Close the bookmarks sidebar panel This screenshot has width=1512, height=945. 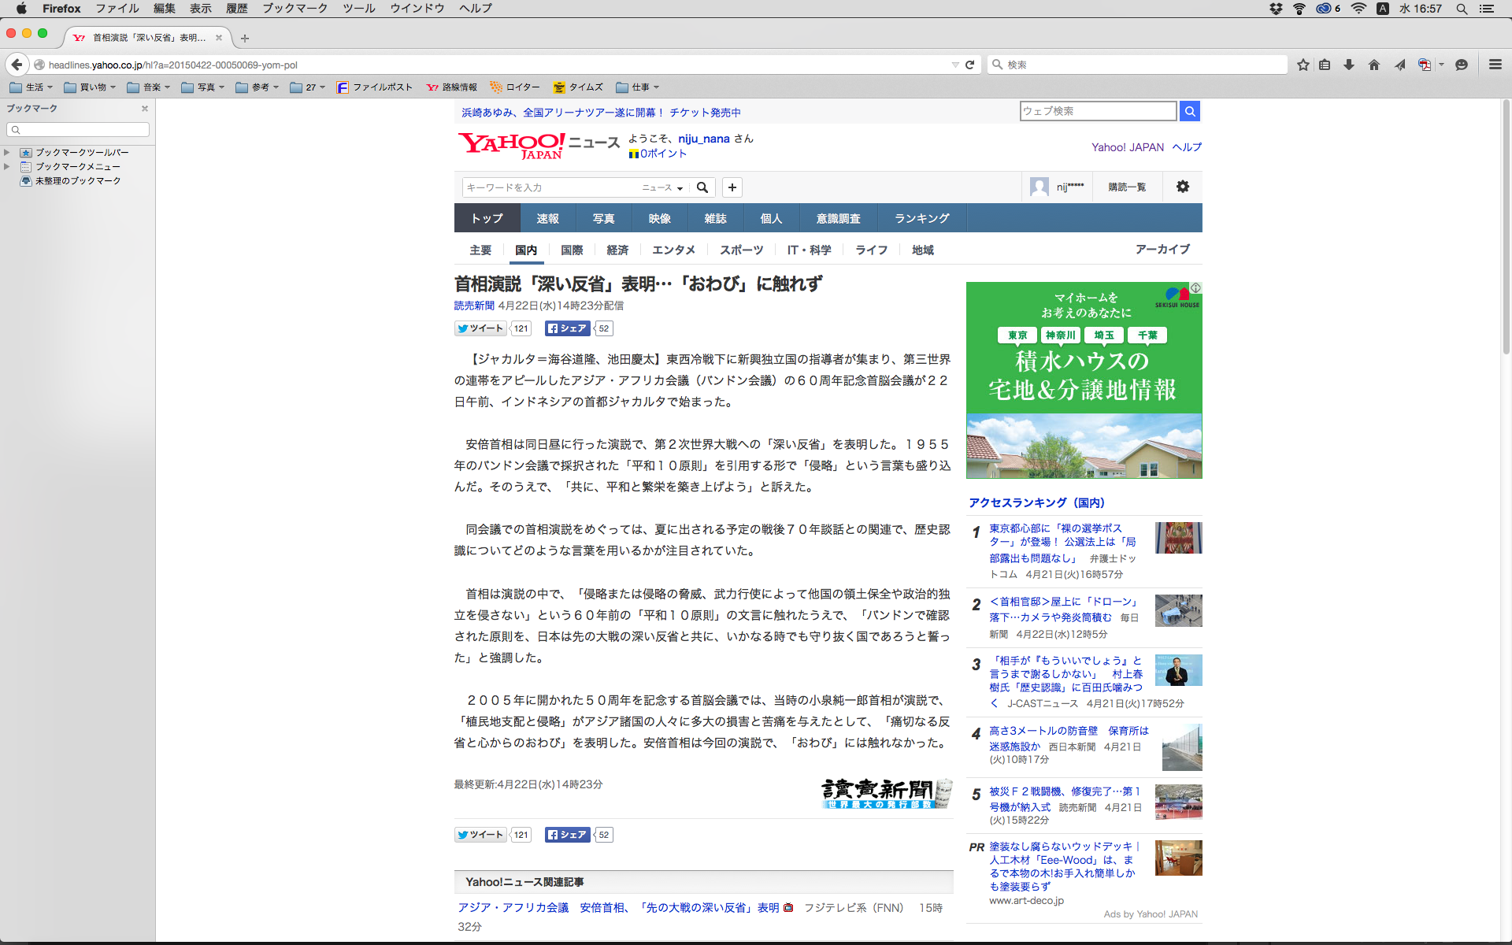click(x=145, y=109)
